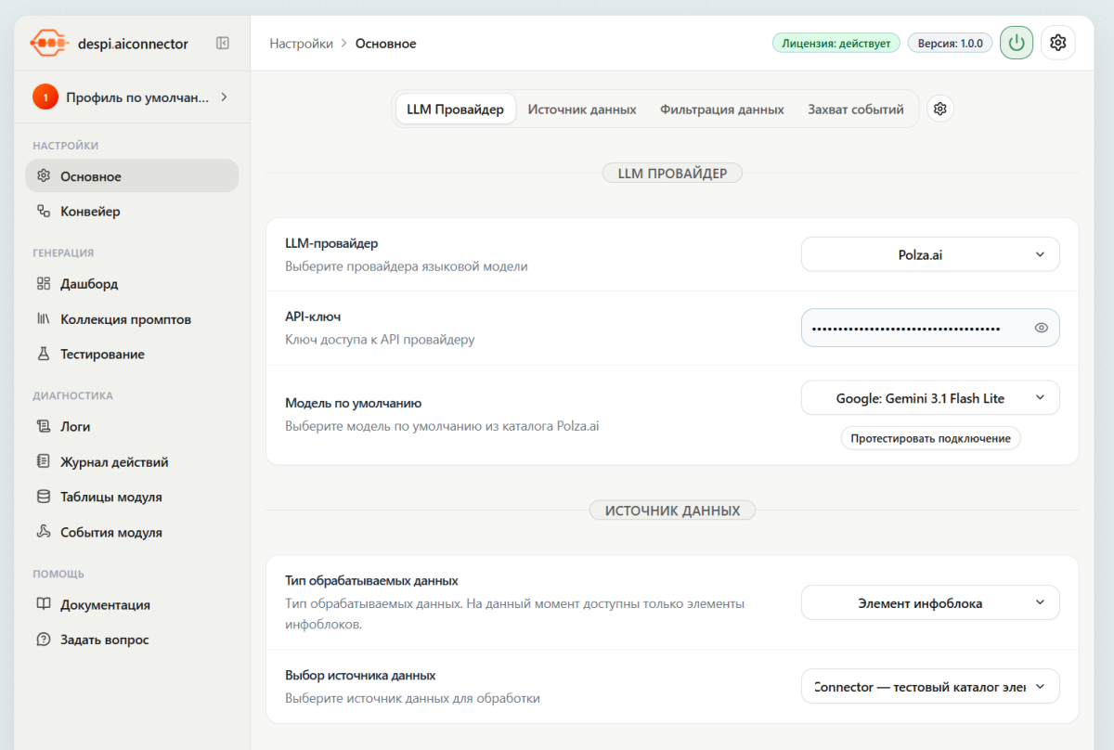Open Коллекция промптов in sidebar
Screen dimensions: 1114x750
[x=132, y=319]
